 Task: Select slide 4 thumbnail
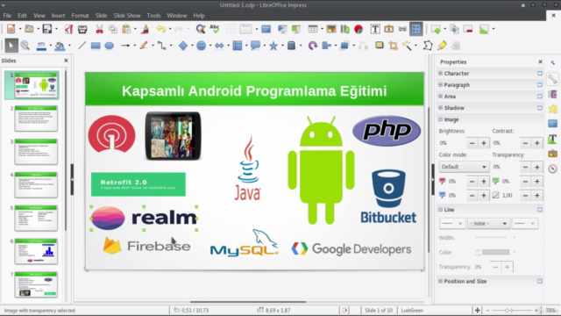tap(36, 185)
